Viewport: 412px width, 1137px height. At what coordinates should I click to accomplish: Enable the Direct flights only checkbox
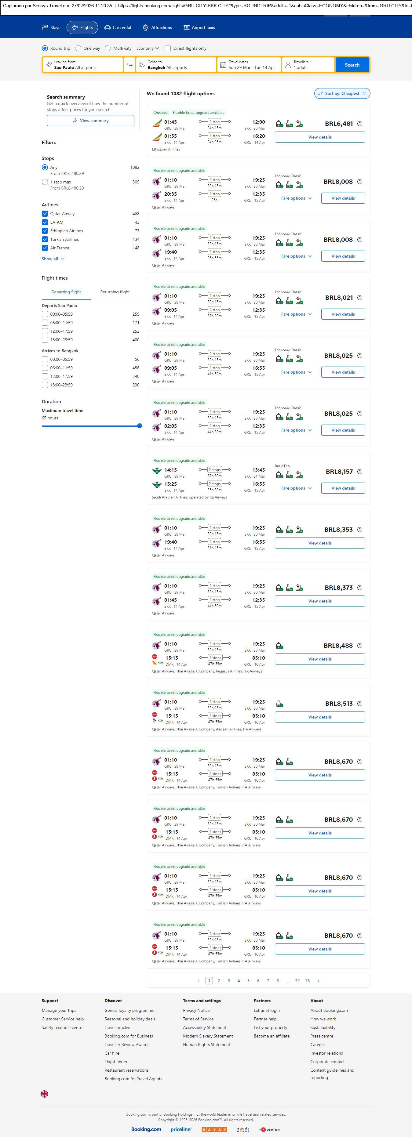[x=168, y=49]
